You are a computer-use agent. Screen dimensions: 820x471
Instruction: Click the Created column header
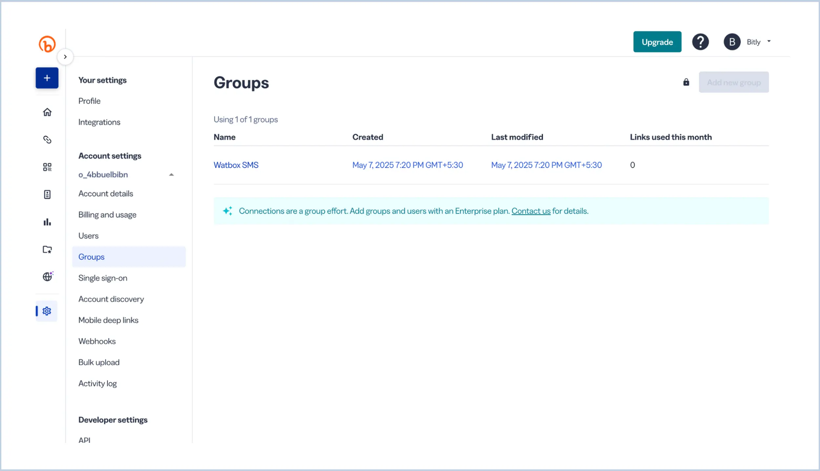(367, 137)
